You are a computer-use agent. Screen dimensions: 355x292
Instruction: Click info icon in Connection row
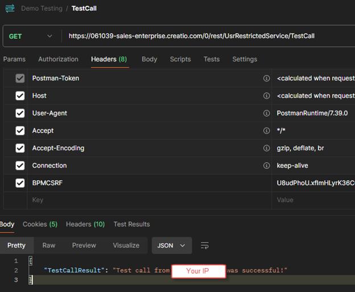click(x=266, y=166)
